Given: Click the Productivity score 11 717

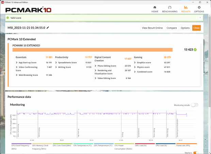Looking at the screenshot, I should (88, 57).
